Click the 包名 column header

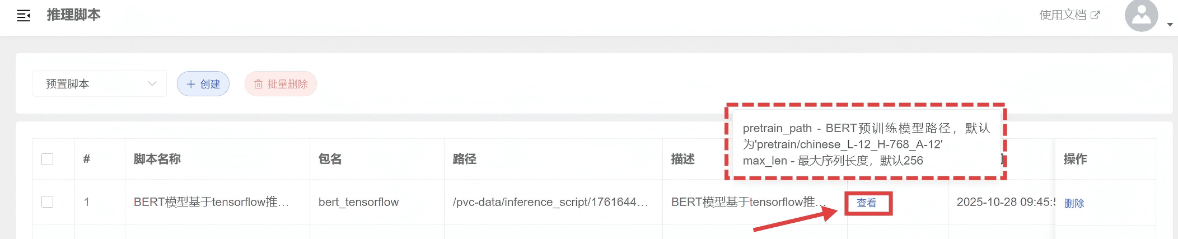(x=330, y=160)
